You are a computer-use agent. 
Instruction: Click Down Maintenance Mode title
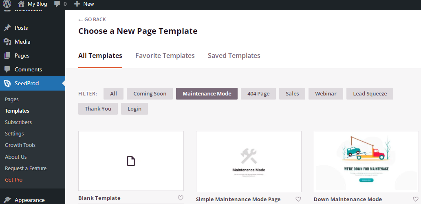coord(348,200)
